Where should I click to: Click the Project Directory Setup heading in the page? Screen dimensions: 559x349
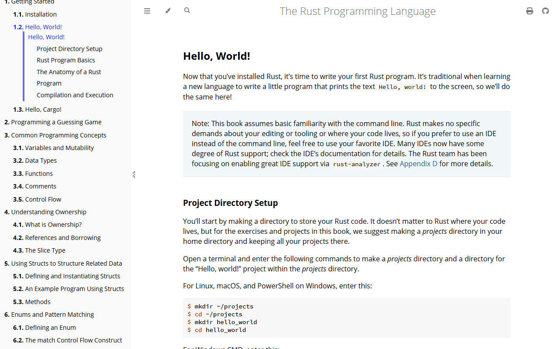click(x=231, y=203)
